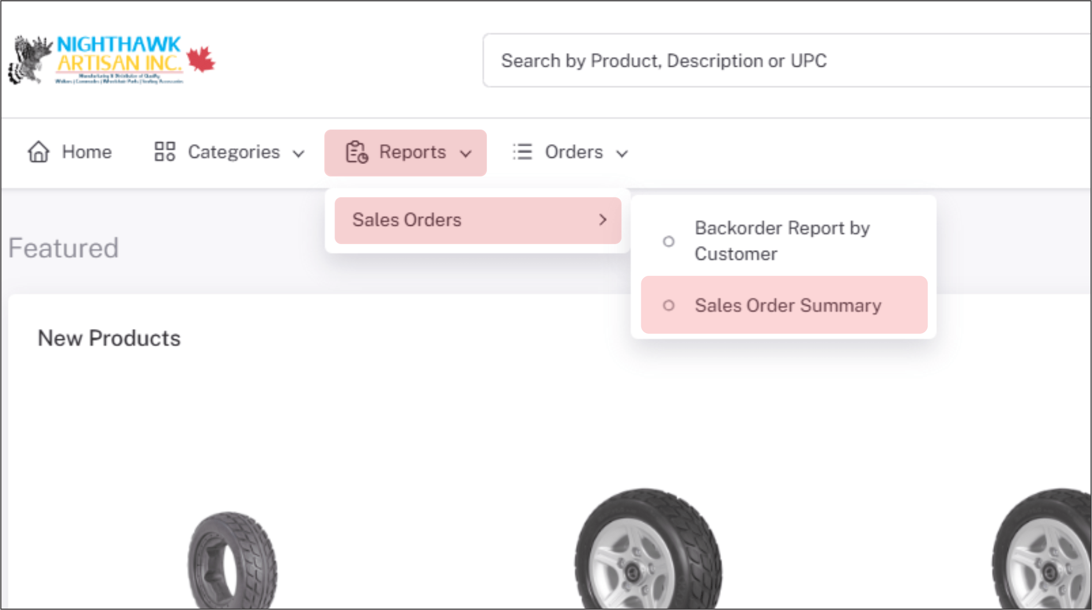Collapse the Reports dropdown chevron

tap(466, 154)
